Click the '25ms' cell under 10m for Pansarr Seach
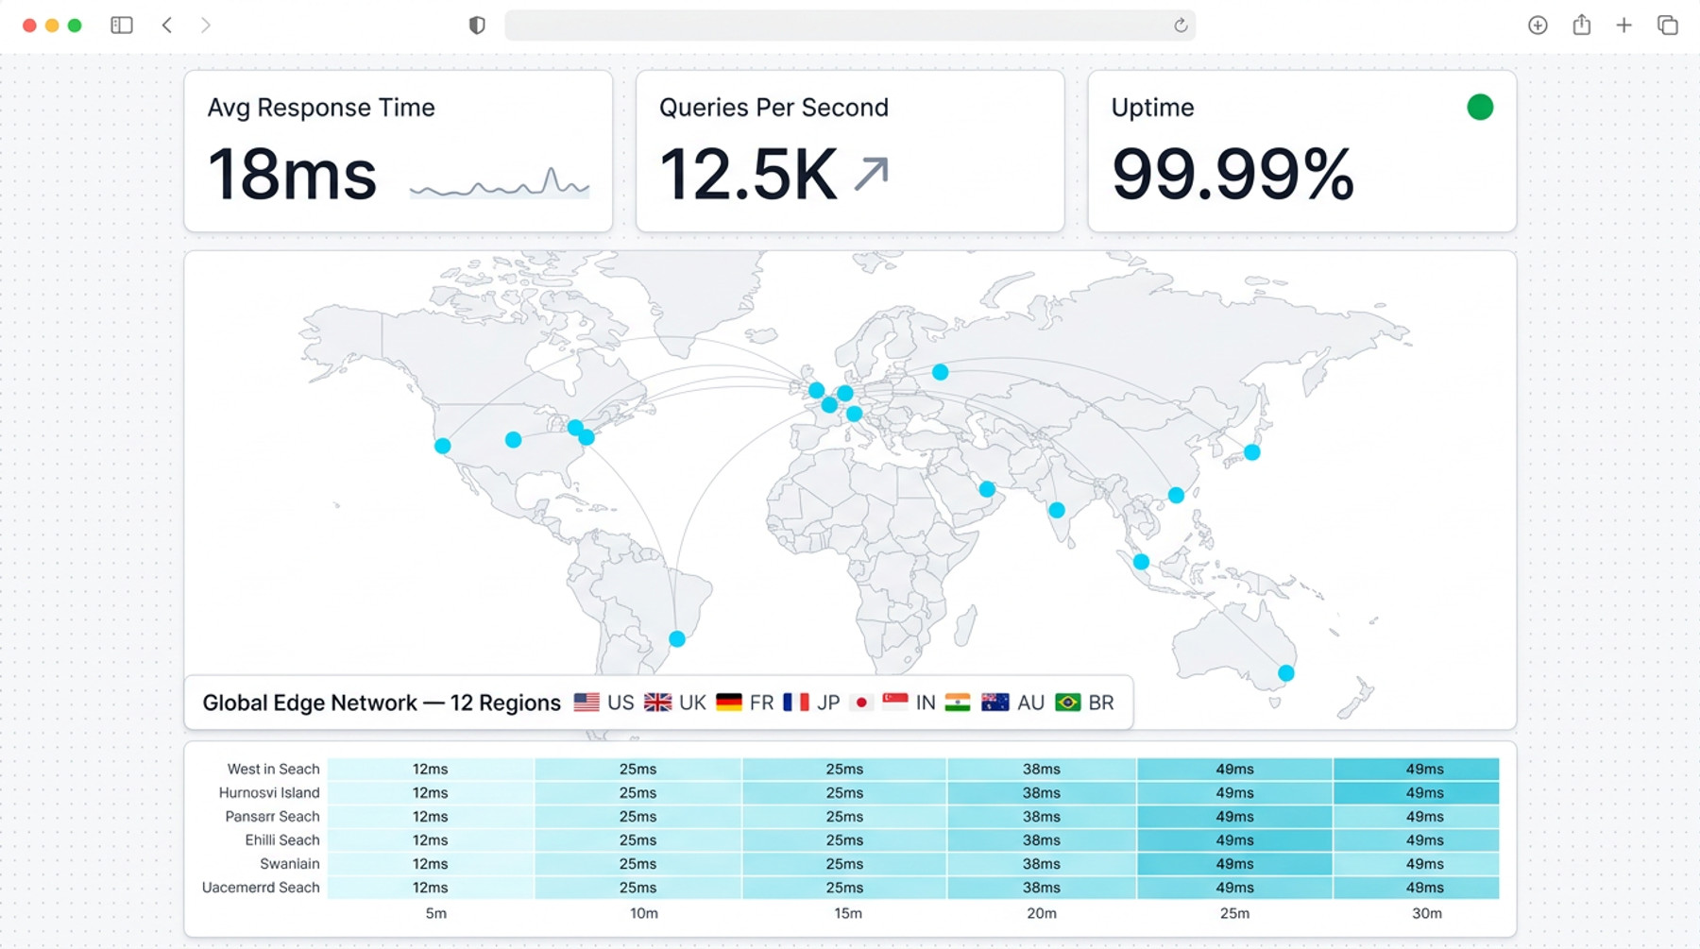The height and width of the screenshot is (949, 1700). [638, 817]
